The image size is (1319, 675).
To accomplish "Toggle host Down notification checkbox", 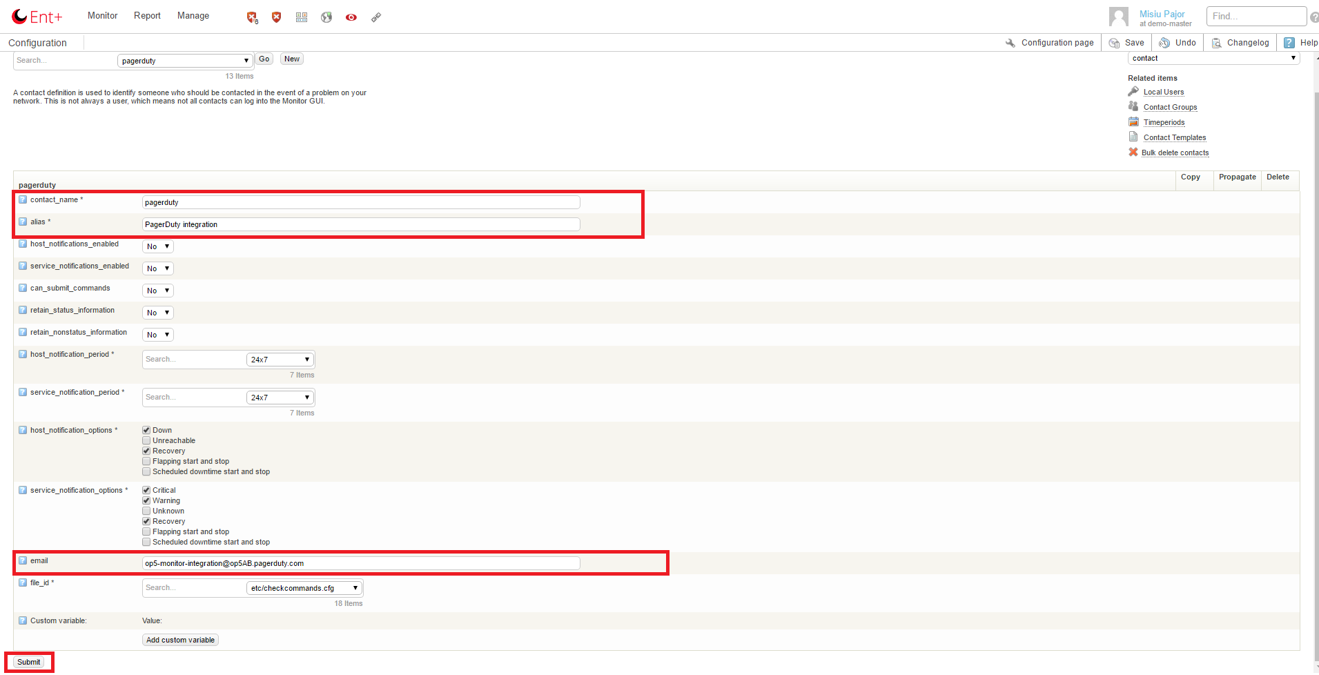I will (x=146, y=430).
